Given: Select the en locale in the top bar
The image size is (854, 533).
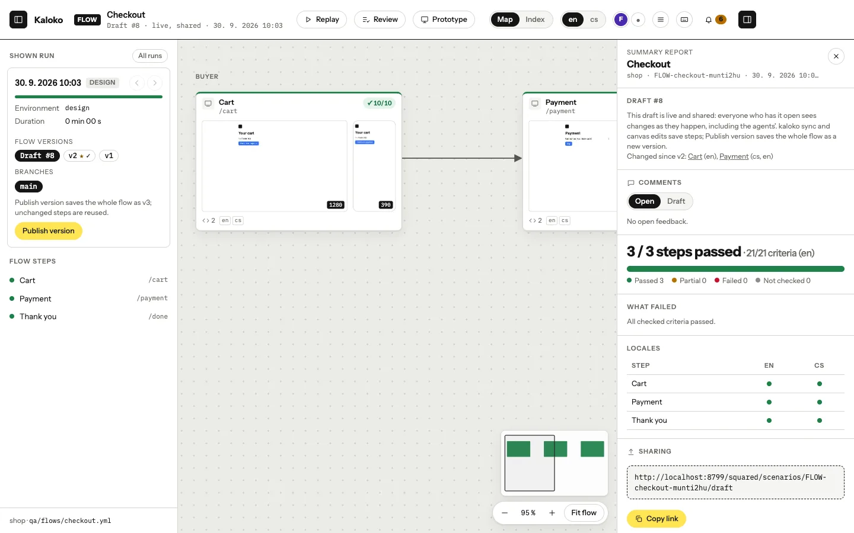Looking at the screenshot, I should tap(573, 20).
